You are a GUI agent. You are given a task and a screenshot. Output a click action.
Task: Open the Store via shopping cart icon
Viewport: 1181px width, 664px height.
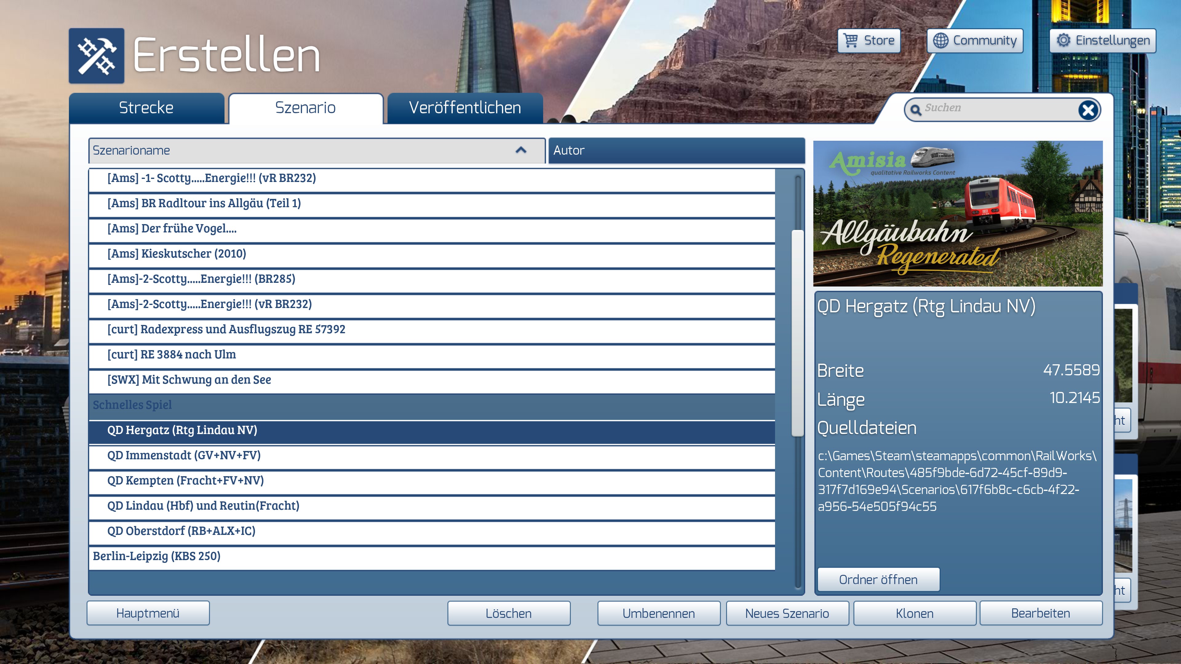coord(851,40)
